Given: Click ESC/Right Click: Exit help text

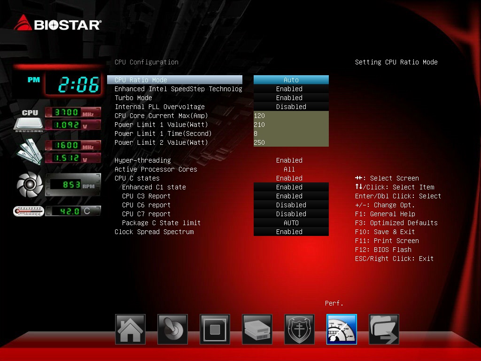Looking at the screenshot, I should click(394, 259).
